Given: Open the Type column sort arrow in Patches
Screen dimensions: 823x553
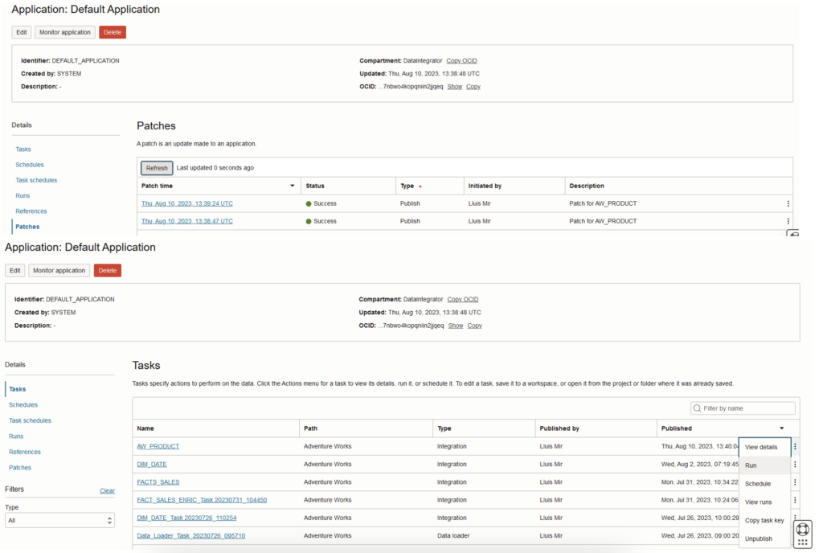Looking at the screenshot, I should (420, 185).
